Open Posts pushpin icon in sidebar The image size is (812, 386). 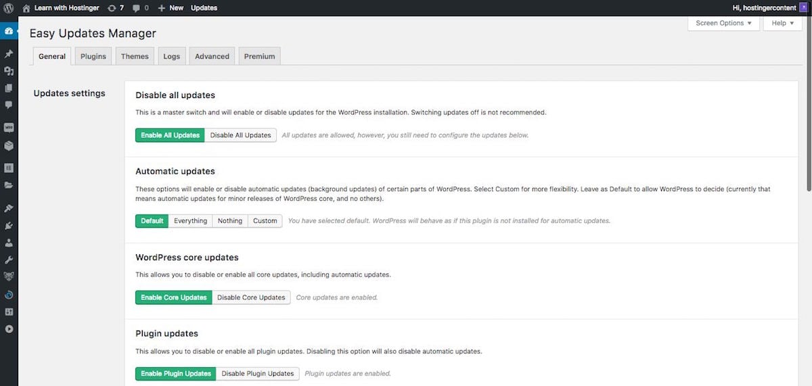tap(9, 54)
